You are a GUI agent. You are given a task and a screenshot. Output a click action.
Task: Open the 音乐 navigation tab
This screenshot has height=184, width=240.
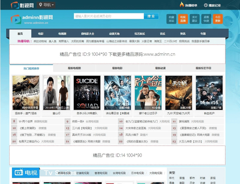click(x=163, y=34)
